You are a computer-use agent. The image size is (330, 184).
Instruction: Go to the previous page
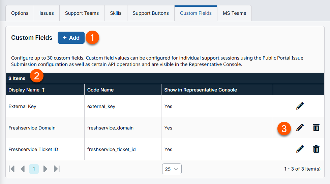click(23, 169)
